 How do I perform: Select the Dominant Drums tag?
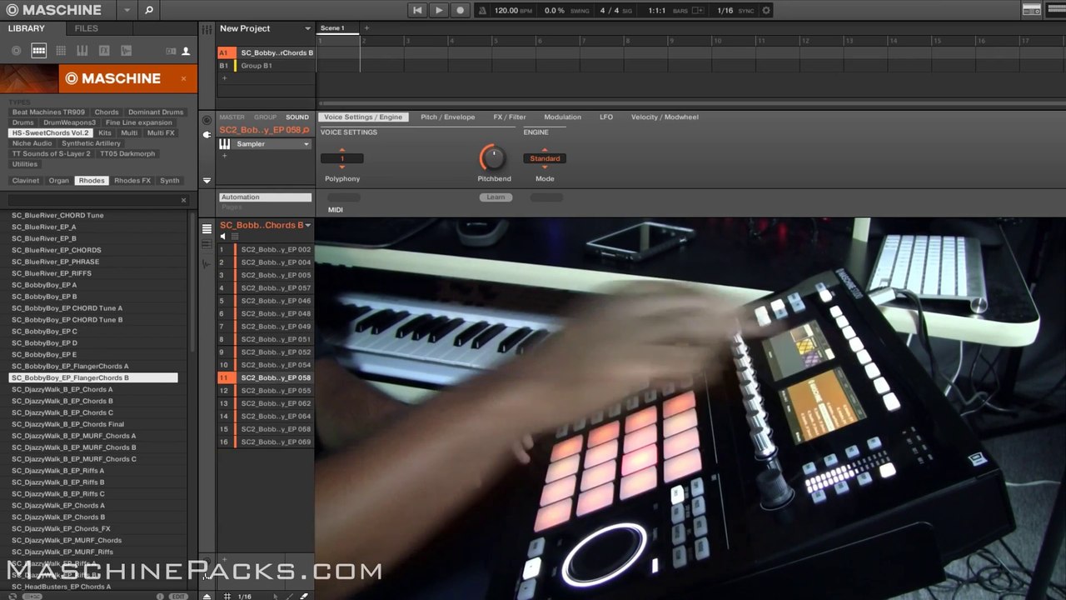click(156, 112)
